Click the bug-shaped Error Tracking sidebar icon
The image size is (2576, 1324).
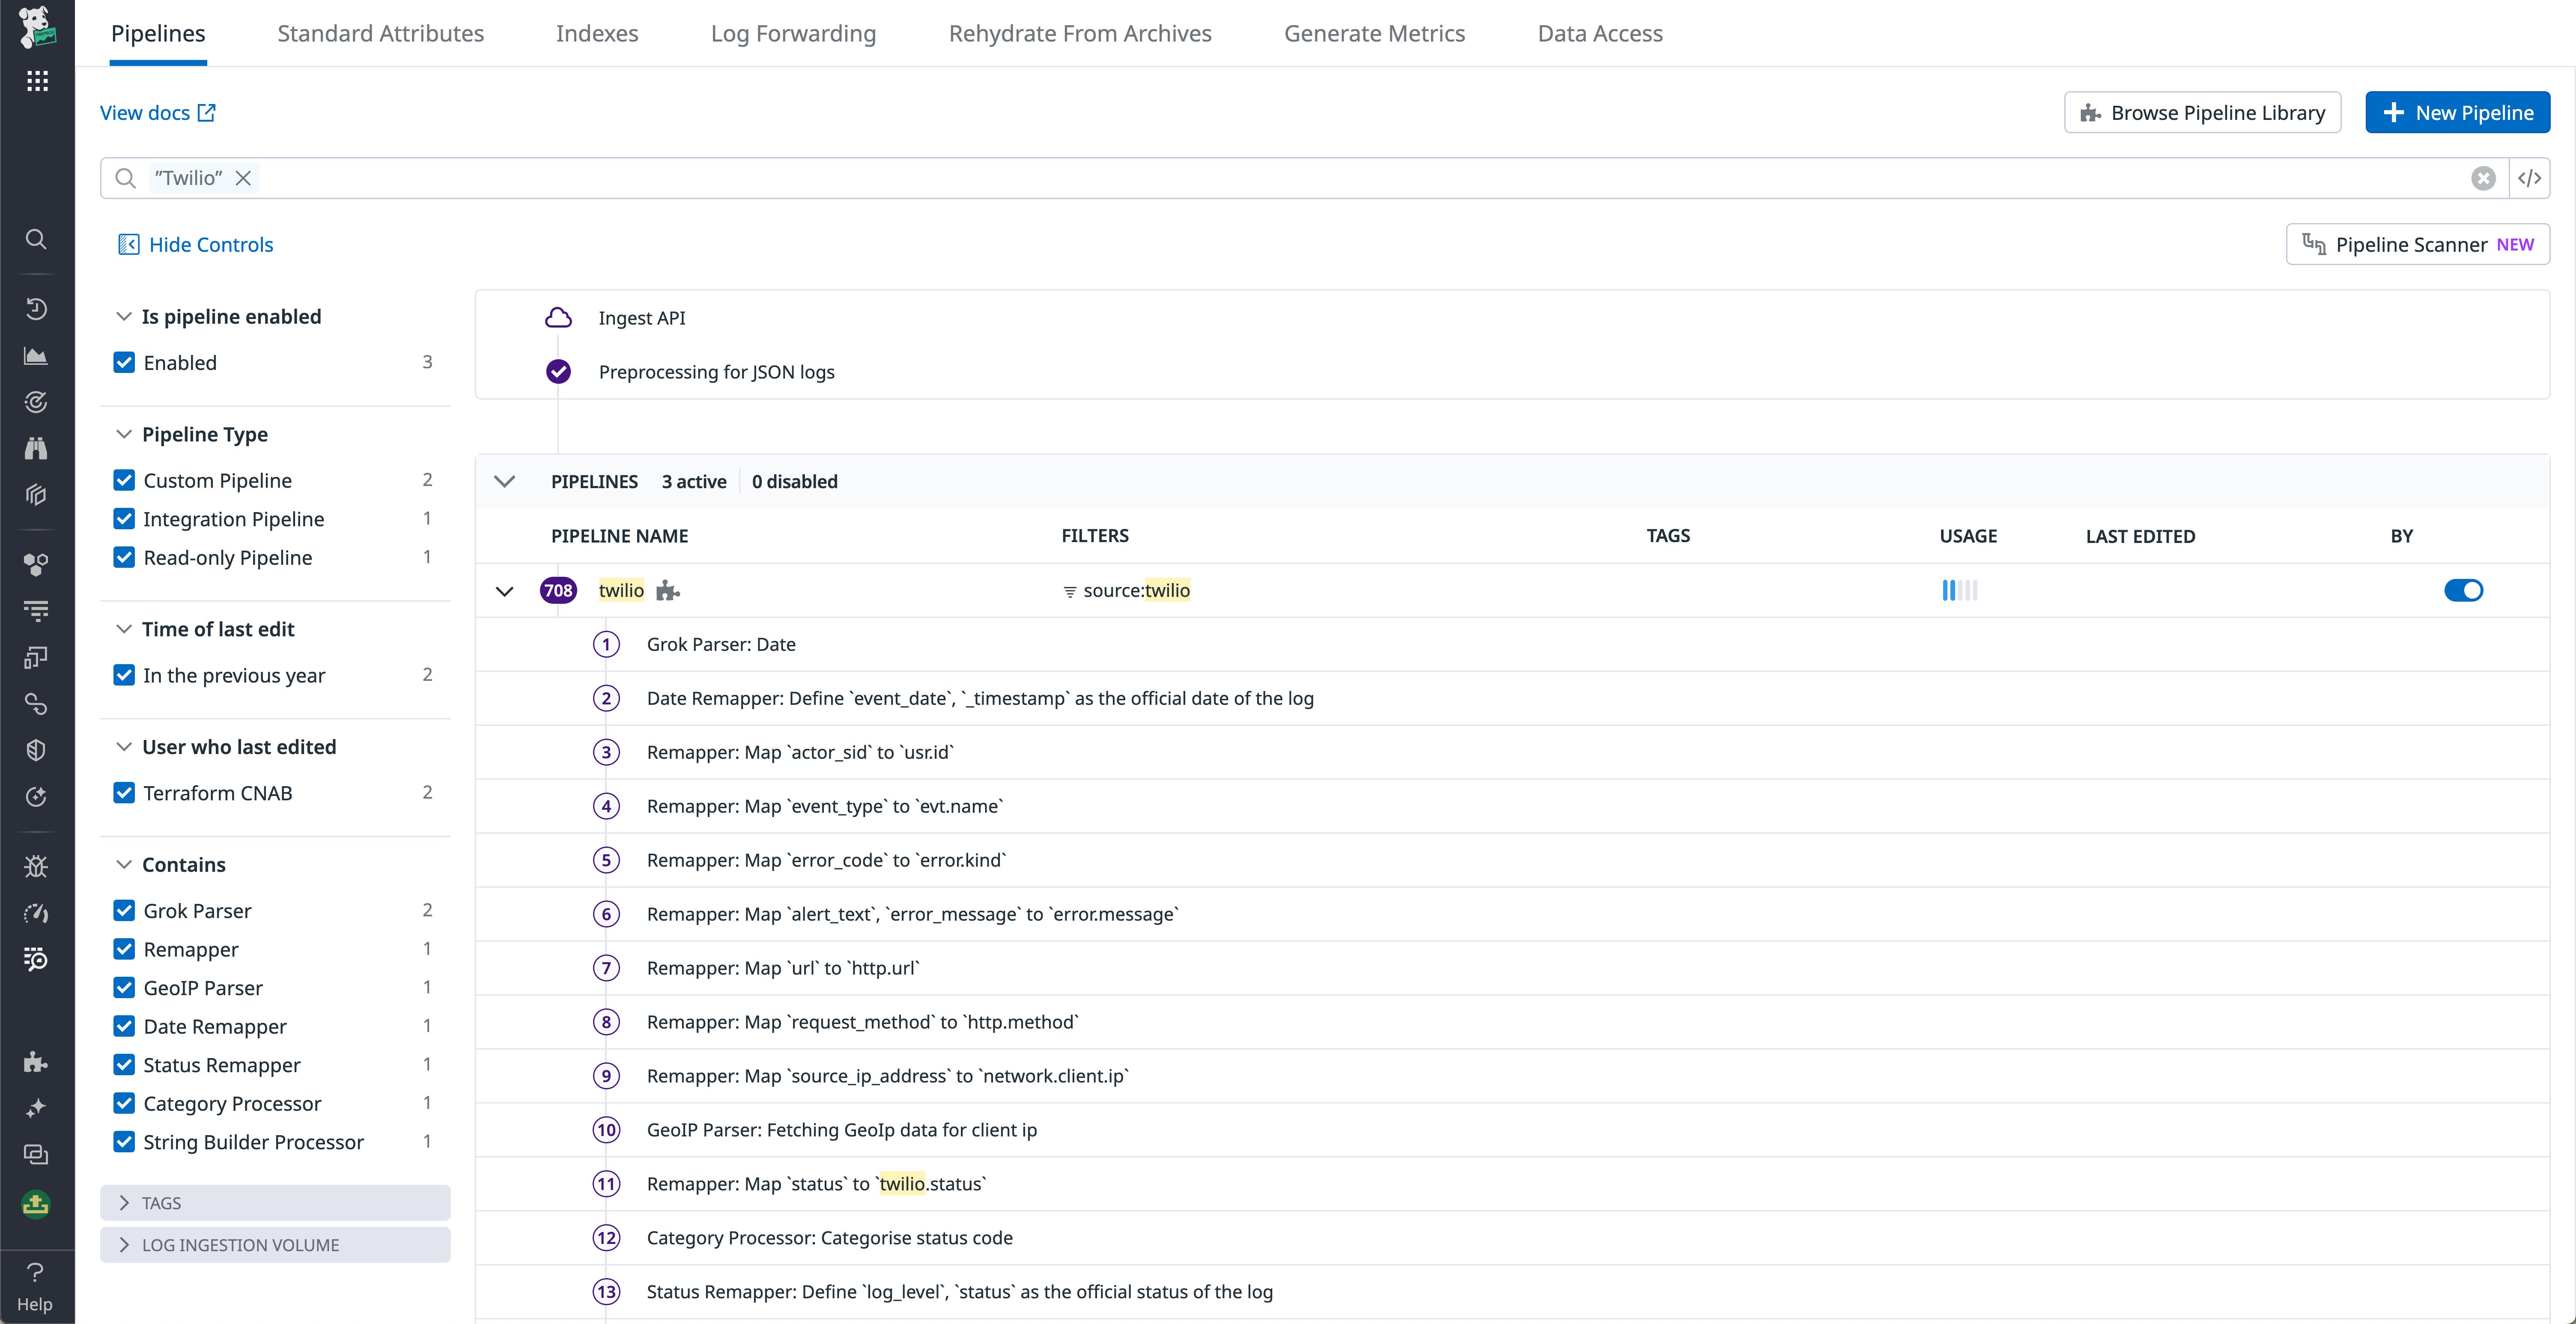(x=36, y=866)
